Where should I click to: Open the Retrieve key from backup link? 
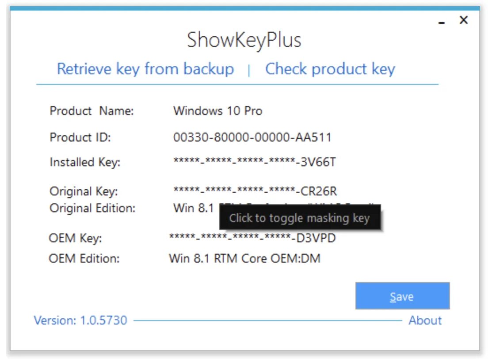click(145, 69)
